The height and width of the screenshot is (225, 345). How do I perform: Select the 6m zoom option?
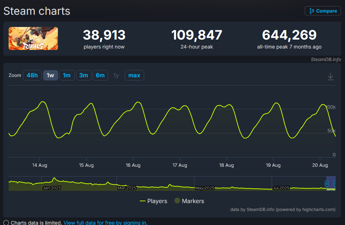[x=100, y=75]
